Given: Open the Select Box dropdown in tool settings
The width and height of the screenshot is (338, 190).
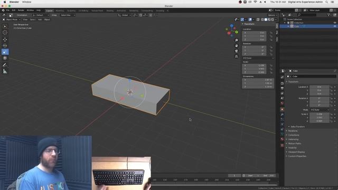Looking at the screenshot, I should [68, 15].
